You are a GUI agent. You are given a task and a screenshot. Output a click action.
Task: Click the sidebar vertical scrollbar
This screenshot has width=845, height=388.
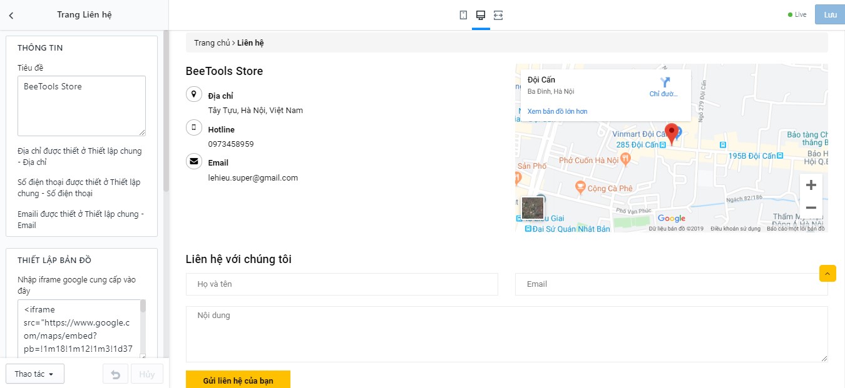coord(166,112)
